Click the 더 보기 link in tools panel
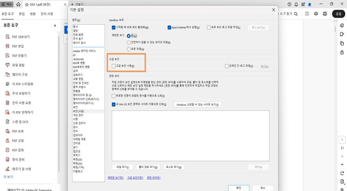 coord(8,177)
